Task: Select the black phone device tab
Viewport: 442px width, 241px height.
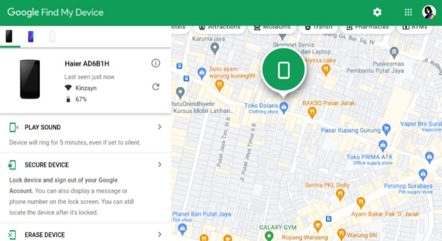Action: tap(9, 36)
